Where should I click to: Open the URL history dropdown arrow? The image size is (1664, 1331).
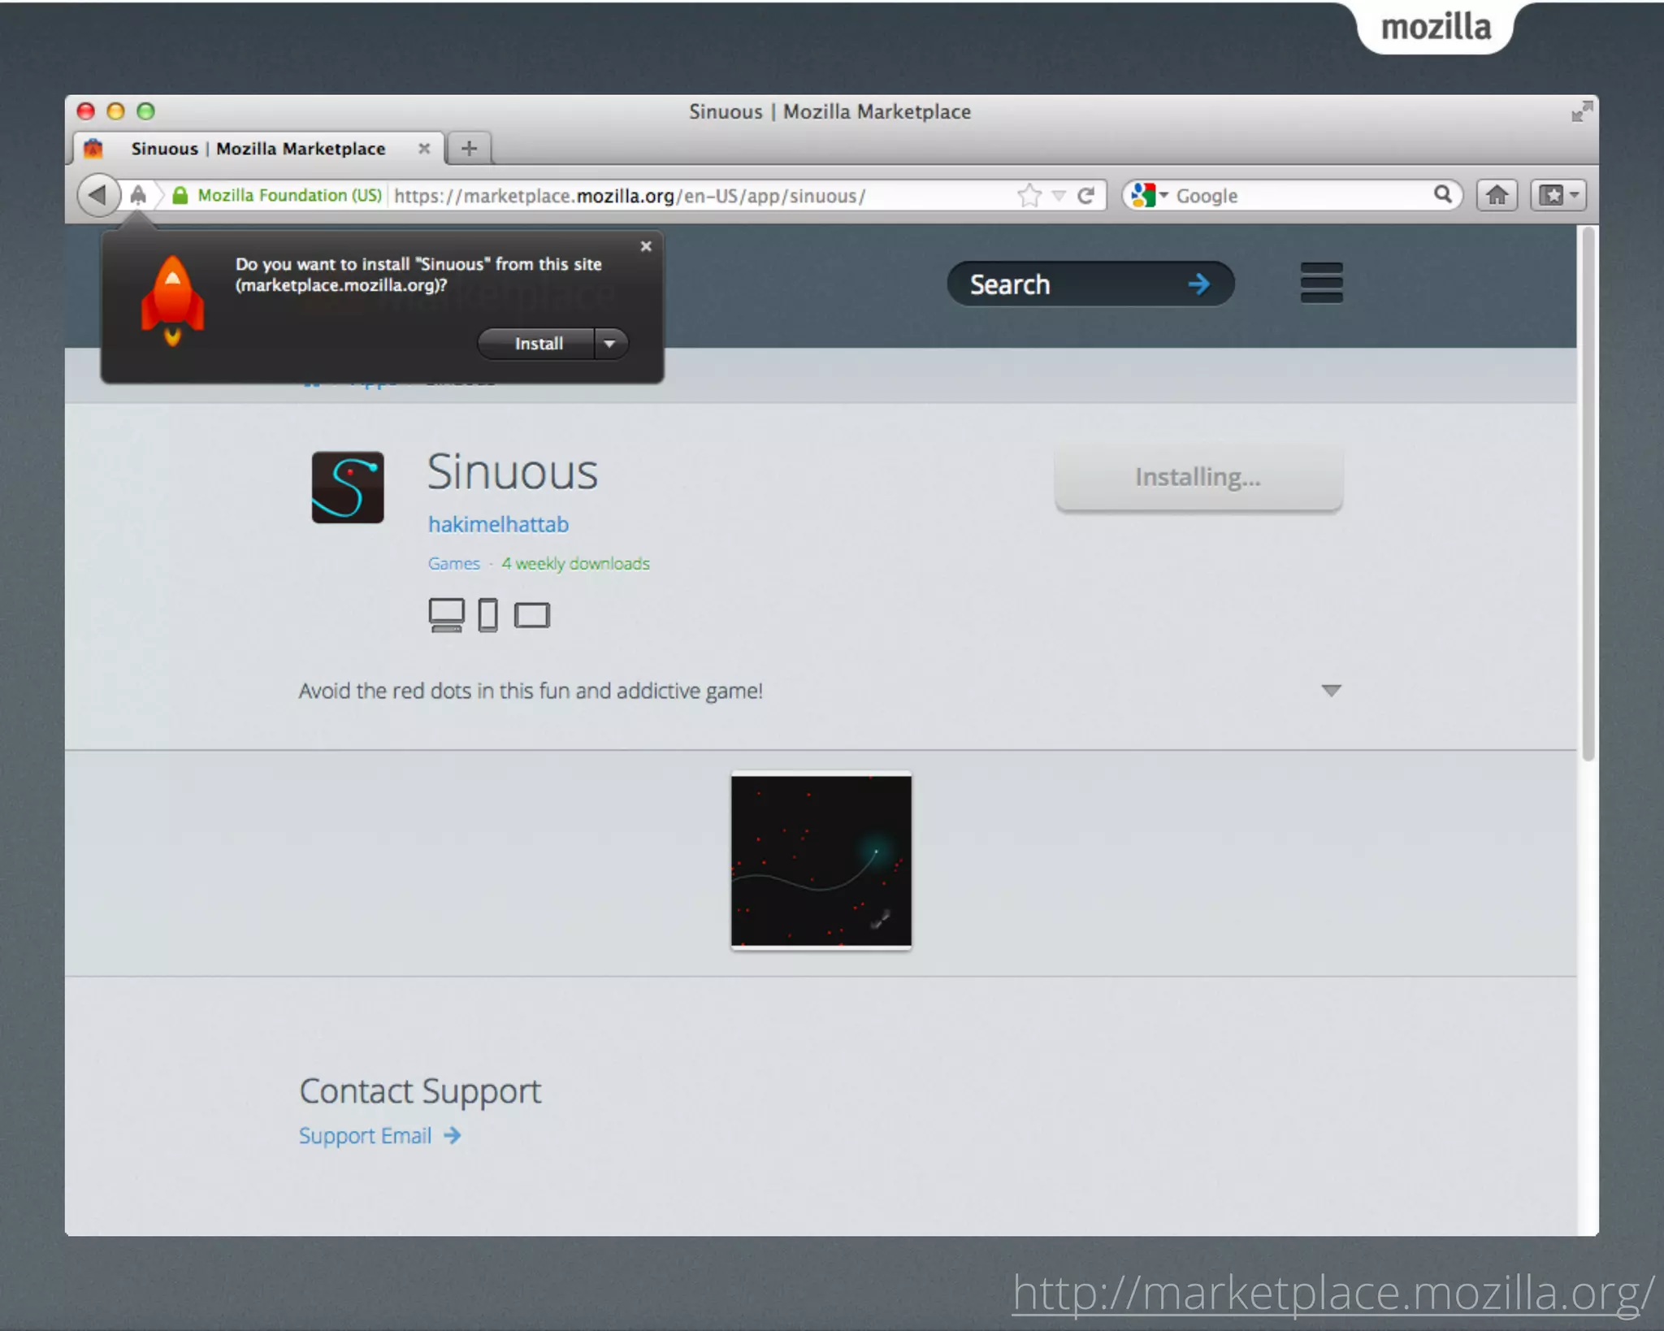pos(1059,195)
